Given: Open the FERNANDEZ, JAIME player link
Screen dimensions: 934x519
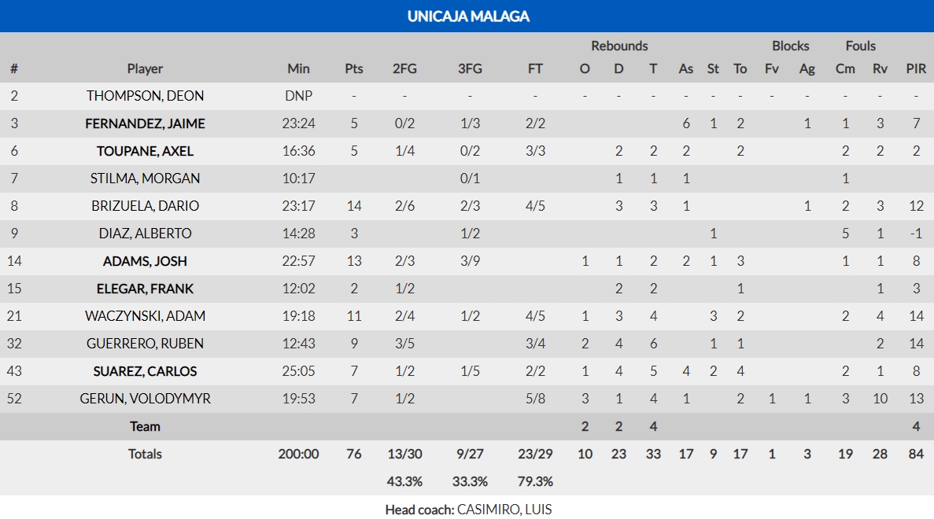Looking at the screenshot, I should tap(145, 123).
